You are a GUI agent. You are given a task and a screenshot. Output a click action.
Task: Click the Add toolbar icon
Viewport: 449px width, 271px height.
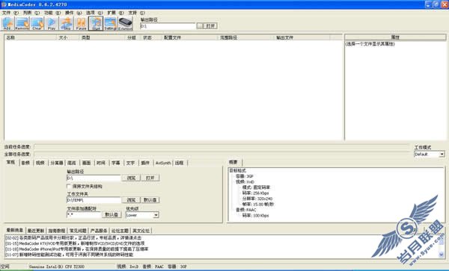tap(7, 23)
